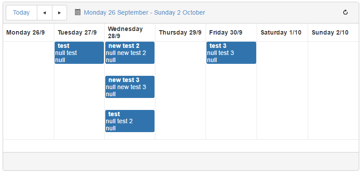Viewport: 361px width, 172px height.
Task: Click the calendar date picker icon
Action: tap(78, 12)
